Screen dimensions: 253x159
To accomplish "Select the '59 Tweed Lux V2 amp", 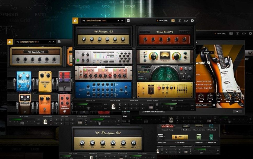I will [36, 56].
